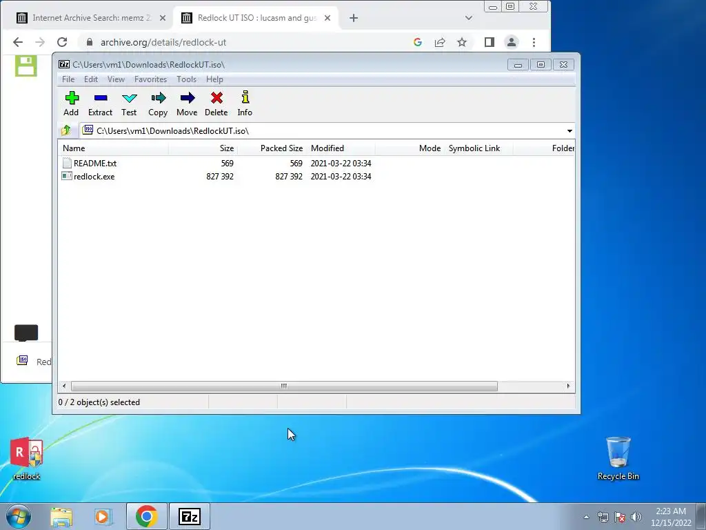Click the left arrow of the horizontal scrollbar
The image size is (706, 530).
coord(64,386)
